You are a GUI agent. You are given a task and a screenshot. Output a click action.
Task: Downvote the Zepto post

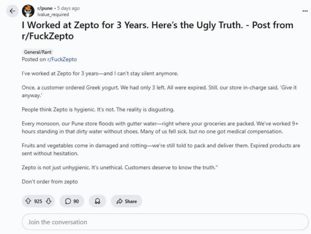point(49,201)
